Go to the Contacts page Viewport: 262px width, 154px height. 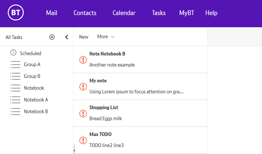85,13
